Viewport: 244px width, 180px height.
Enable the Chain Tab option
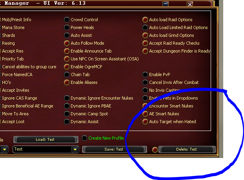67,75
